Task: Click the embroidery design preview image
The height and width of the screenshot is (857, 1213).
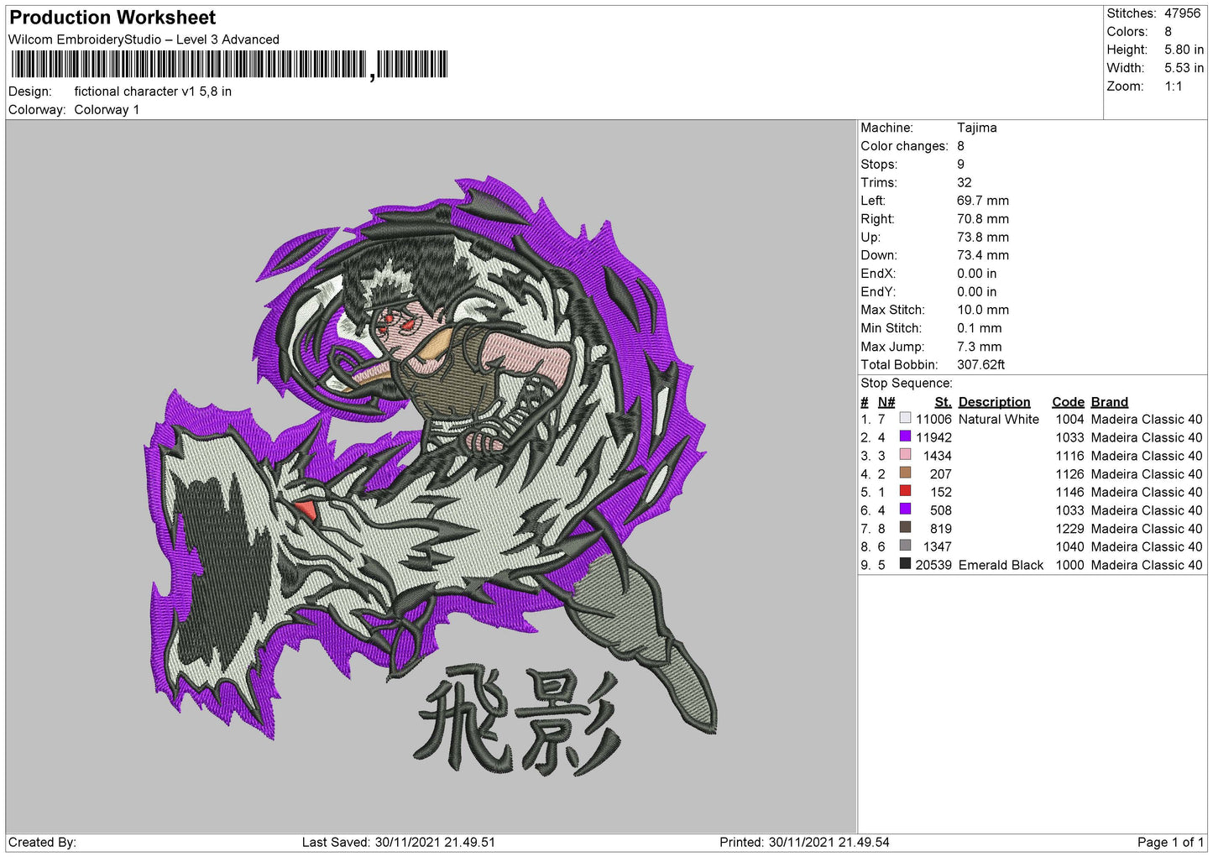Action: (x=431, y=475)
